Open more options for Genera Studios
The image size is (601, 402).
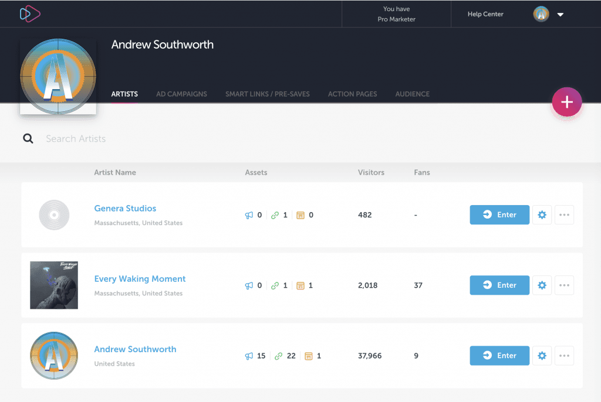point(564,215)
